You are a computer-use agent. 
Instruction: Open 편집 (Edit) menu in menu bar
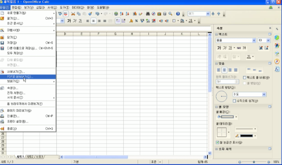click(16, 7)
